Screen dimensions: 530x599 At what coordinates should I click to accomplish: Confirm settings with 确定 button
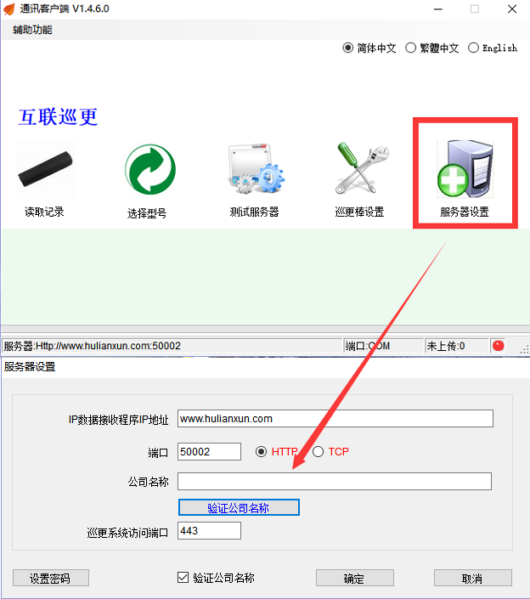click(355, 578)
